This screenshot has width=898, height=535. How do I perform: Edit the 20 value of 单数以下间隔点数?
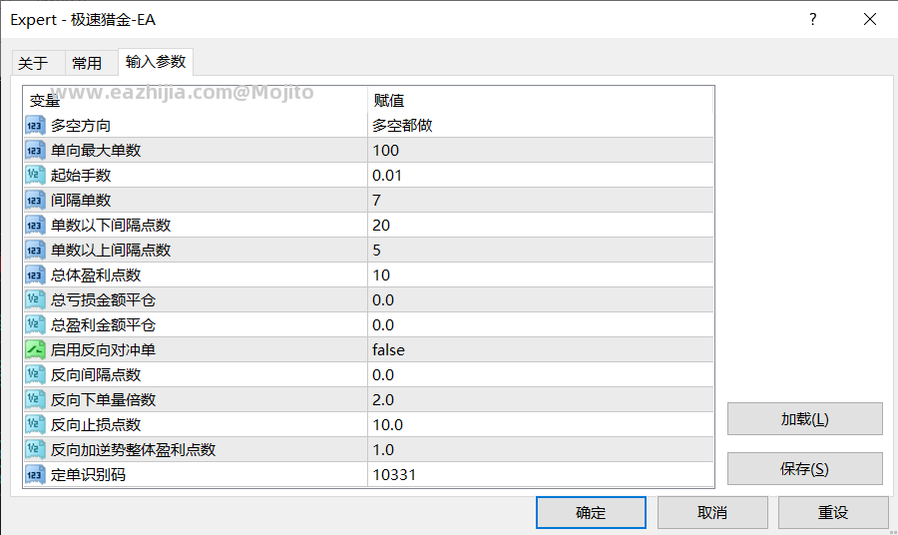541,226
